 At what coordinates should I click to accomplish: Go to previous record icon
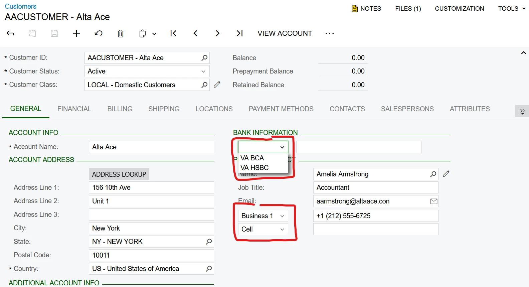click(195, 33)
